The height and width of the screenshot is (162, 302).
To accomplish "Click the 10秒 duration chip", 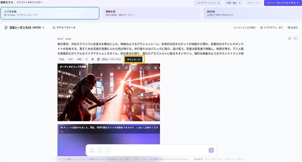I will click(79, 59).
